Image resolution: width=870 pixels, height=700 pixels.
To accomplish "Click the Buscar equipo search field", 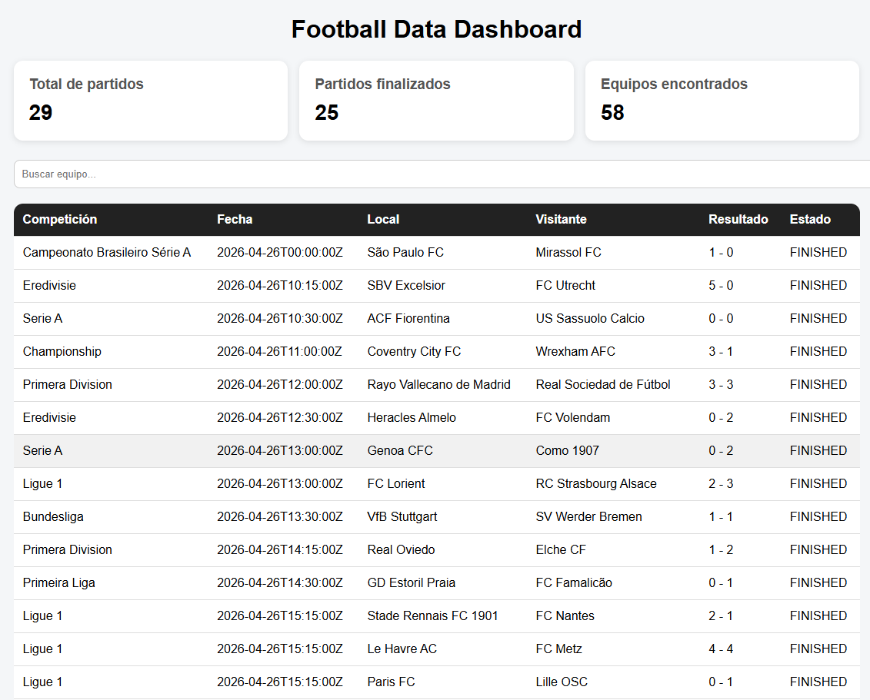I will [x=442, y=174].
